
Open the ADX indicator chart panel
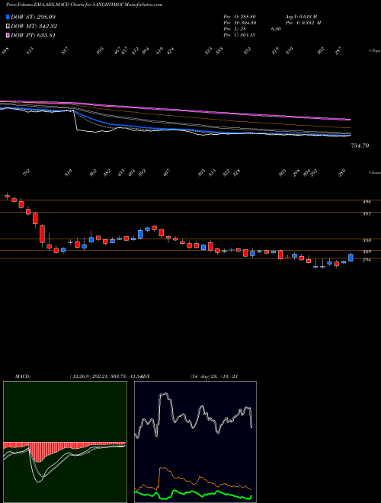195,442
